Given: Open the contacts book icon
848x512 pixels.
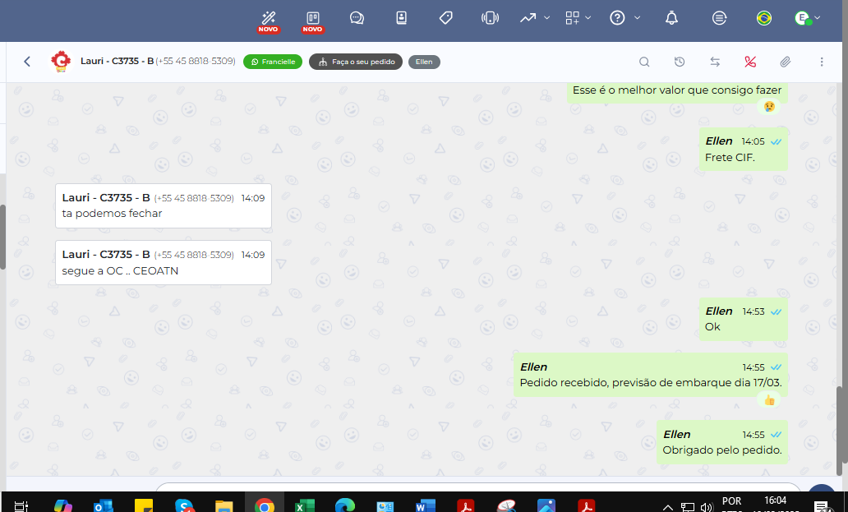Looking at the screenshot, I should click(x=401, y=17).
